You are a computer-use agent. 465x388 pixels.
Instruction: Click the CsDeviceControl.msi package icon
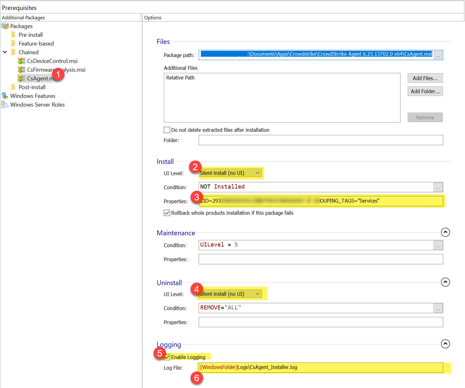click(x=22, y=61)
